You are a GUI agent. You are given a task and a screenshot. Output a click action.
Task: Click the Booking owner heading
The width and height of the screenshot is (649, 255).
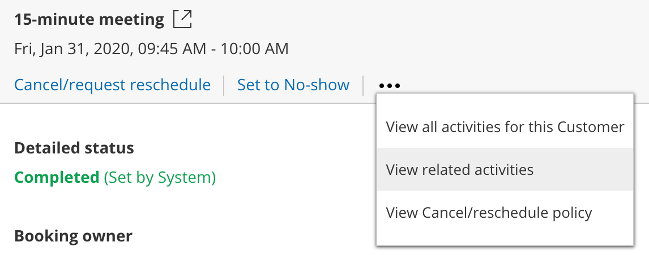click(x=73, y=236)
